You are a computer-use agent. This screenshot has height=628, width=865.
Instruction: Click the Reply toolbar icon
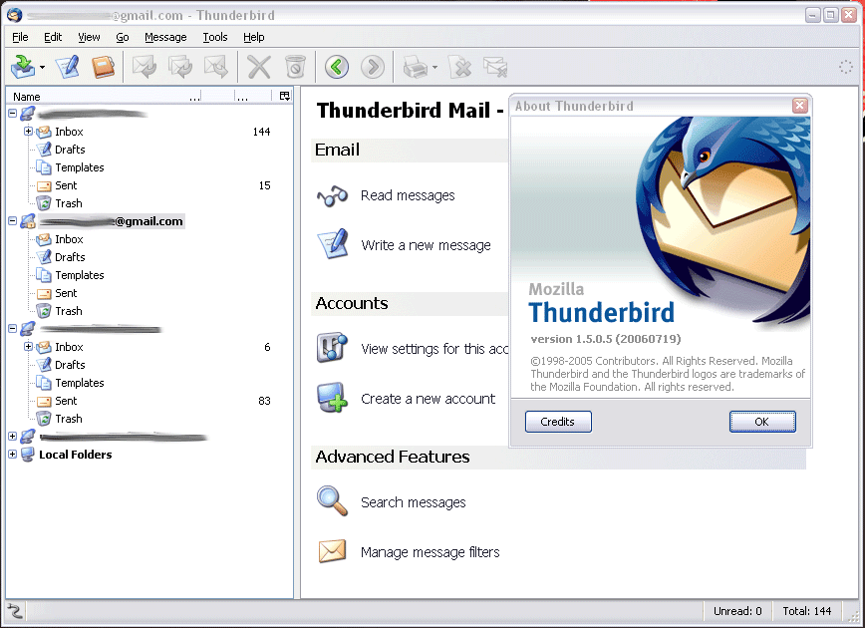coord(144,67)
